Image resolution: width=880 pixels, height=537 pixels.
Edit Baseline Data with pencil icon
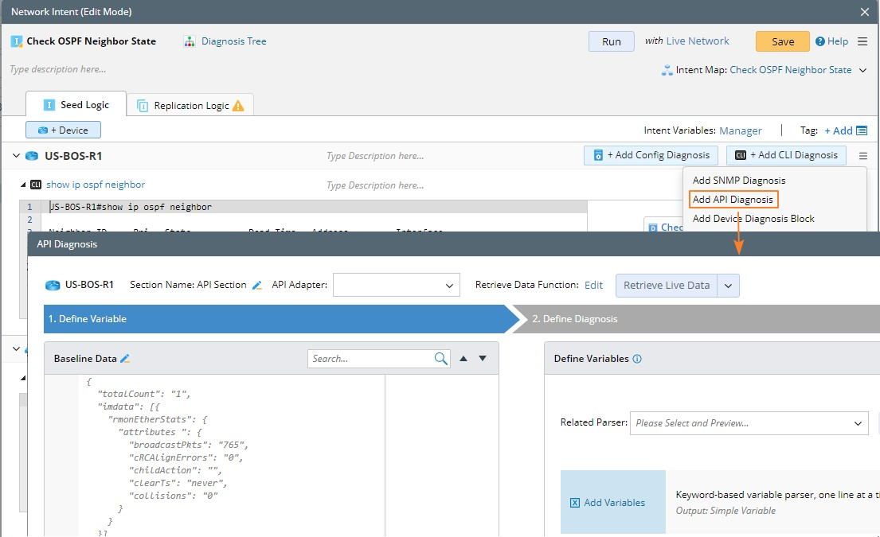coord(125,358)
